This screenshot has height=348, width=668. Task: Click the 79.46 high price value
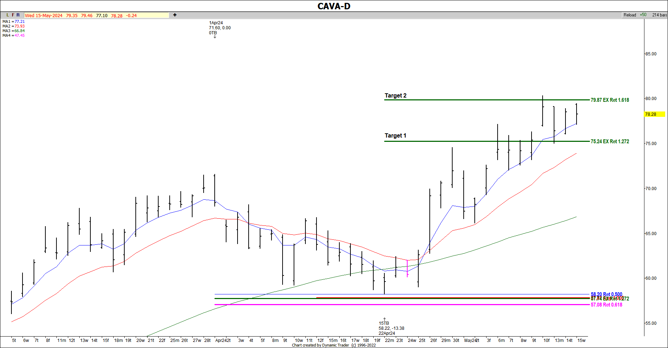pos(87,16)
